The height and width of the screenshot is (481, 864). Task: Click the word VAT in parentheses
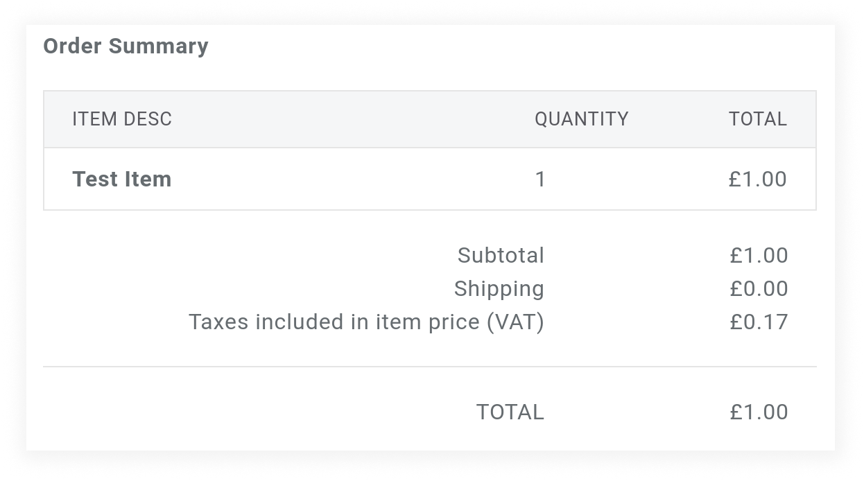click(515, 322)
